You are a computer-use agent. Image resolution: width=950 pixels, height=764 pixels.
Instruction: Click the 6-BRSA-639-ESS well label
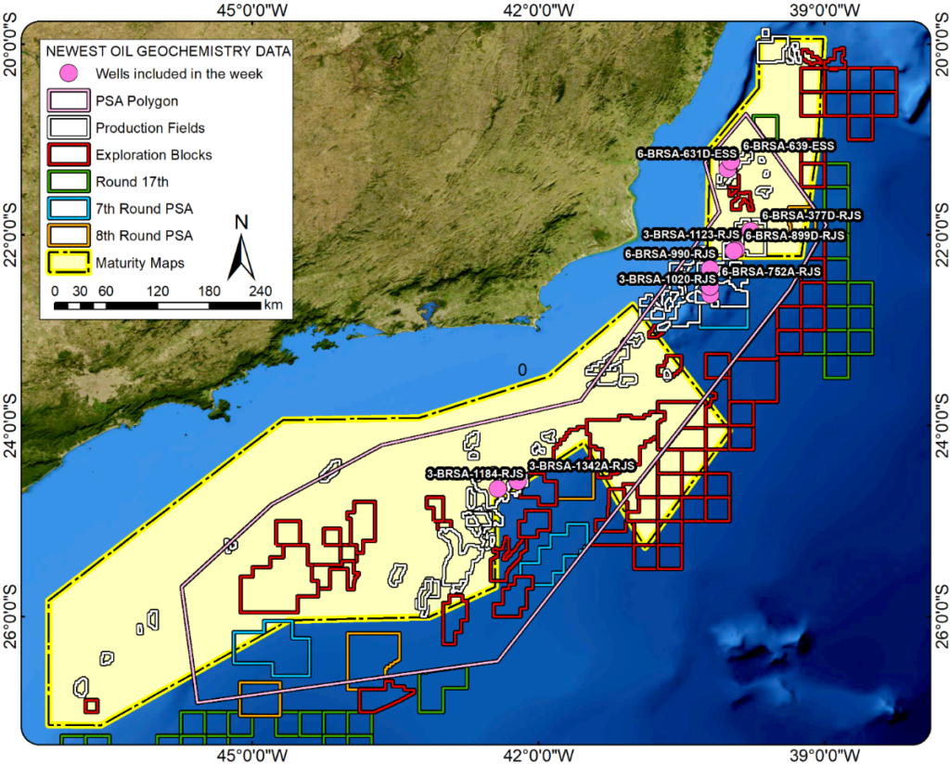pyautogui.click(x=790, y=145)
